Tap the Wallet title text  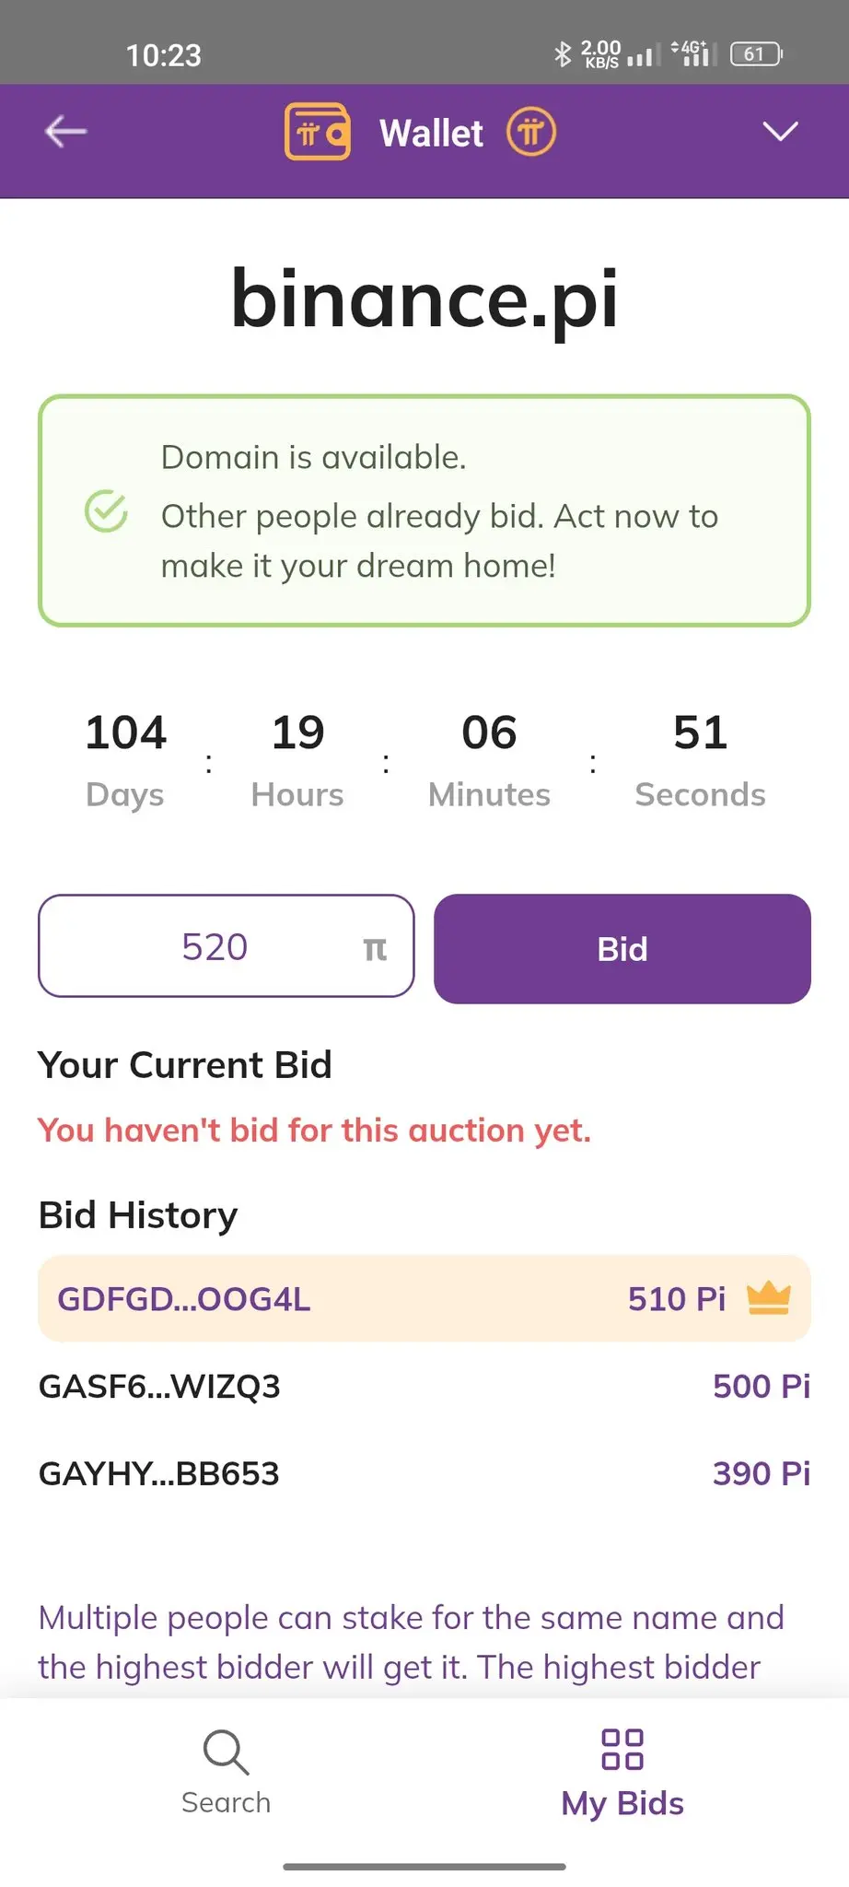click(x=431, y=134)
